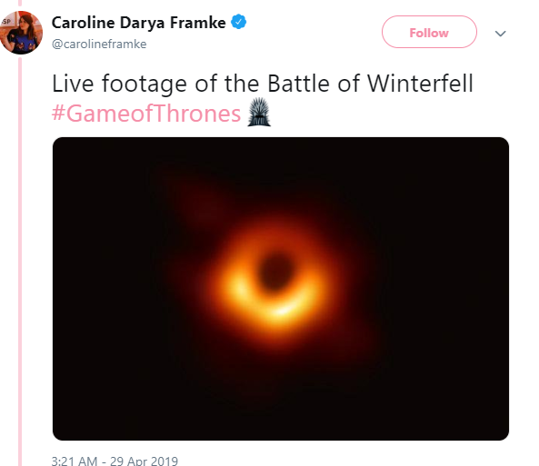Click the surname Framke in the header
The width and height of the screenshot is (539, 466).
(197, 23)
